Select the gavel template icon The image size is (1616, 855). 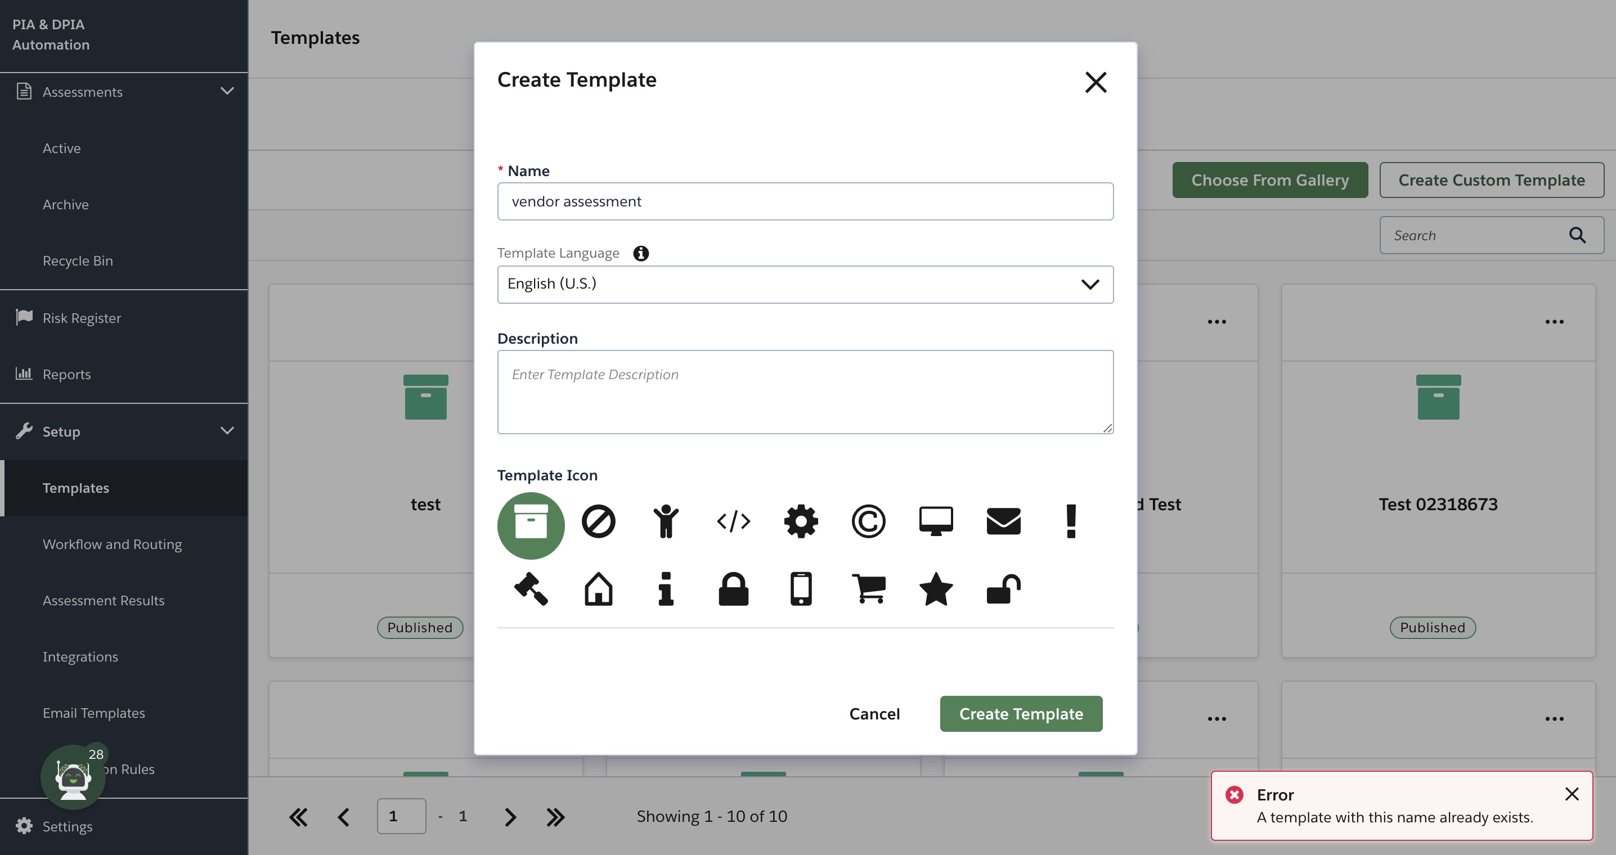point(530,588)
